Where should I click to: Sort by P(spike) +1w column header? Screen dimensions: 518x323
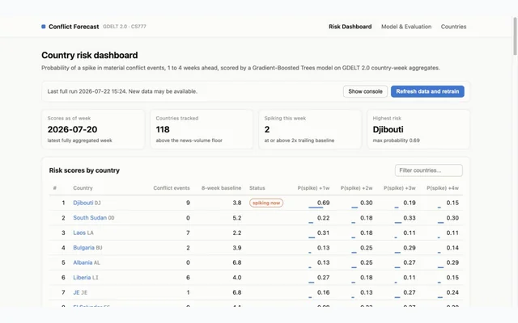click(313, 188)
